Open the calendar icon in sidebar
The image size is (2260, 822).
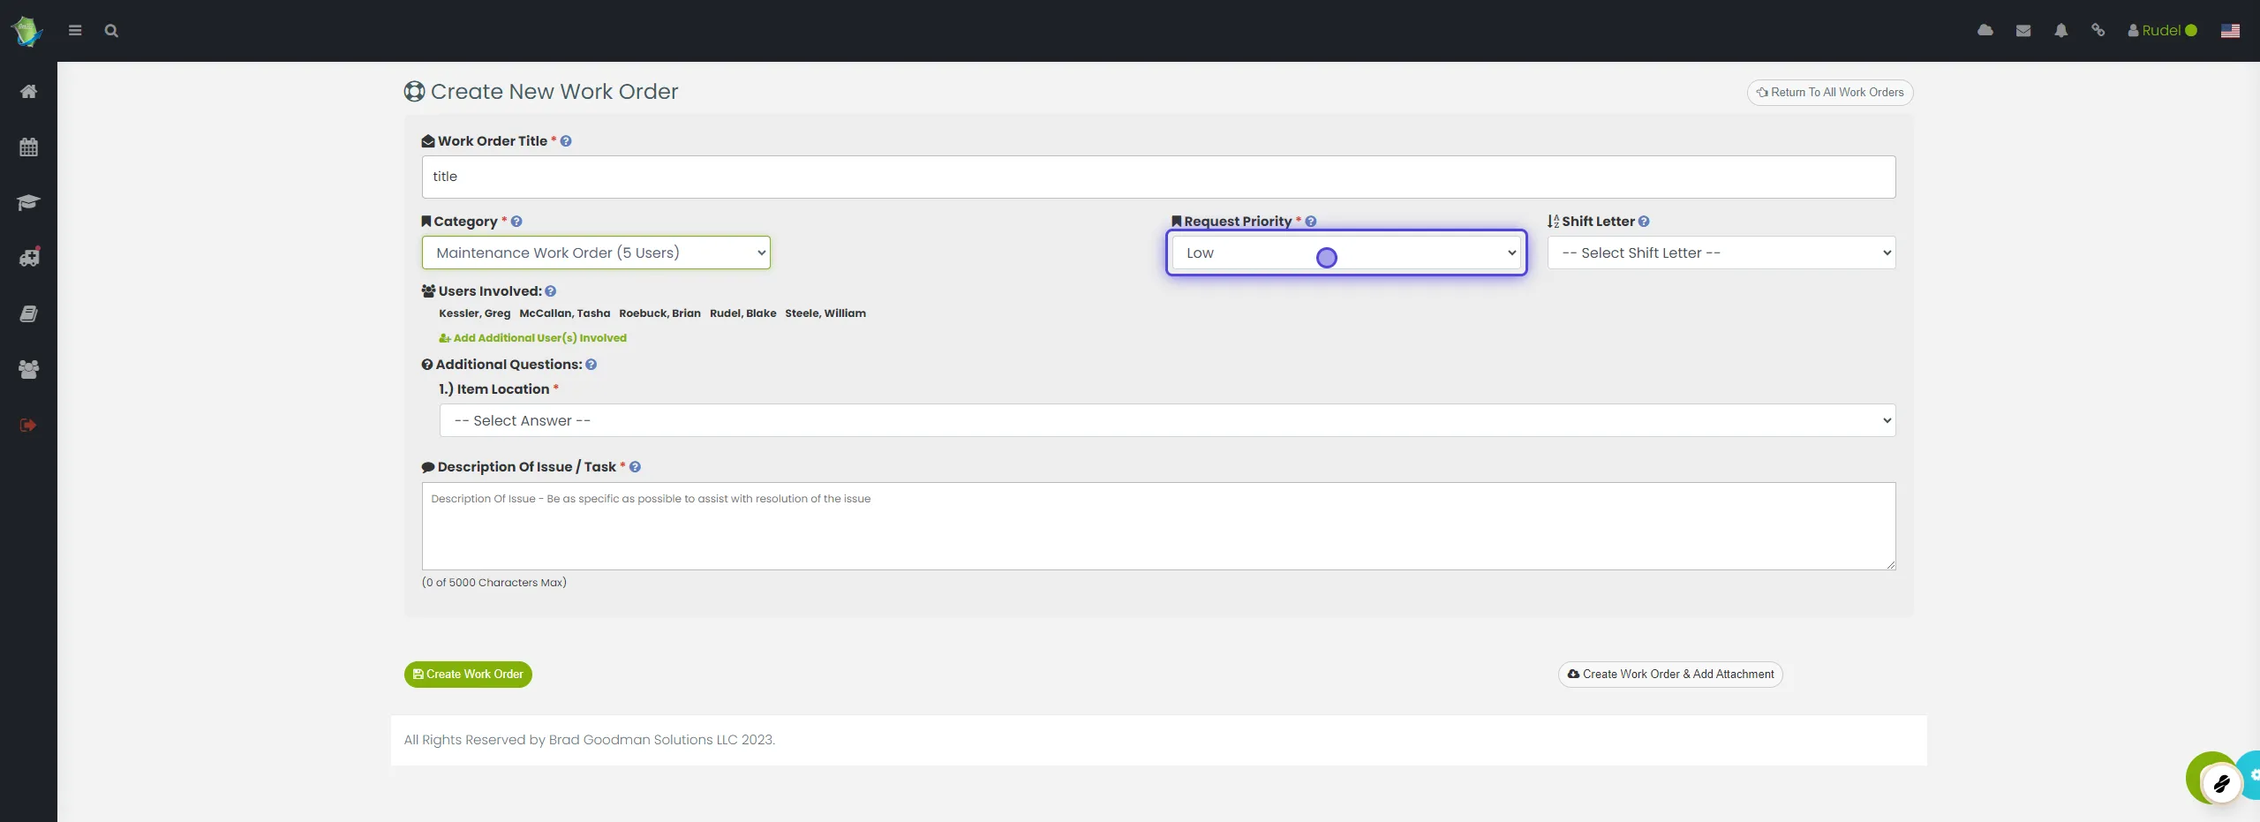click(28, 147)
